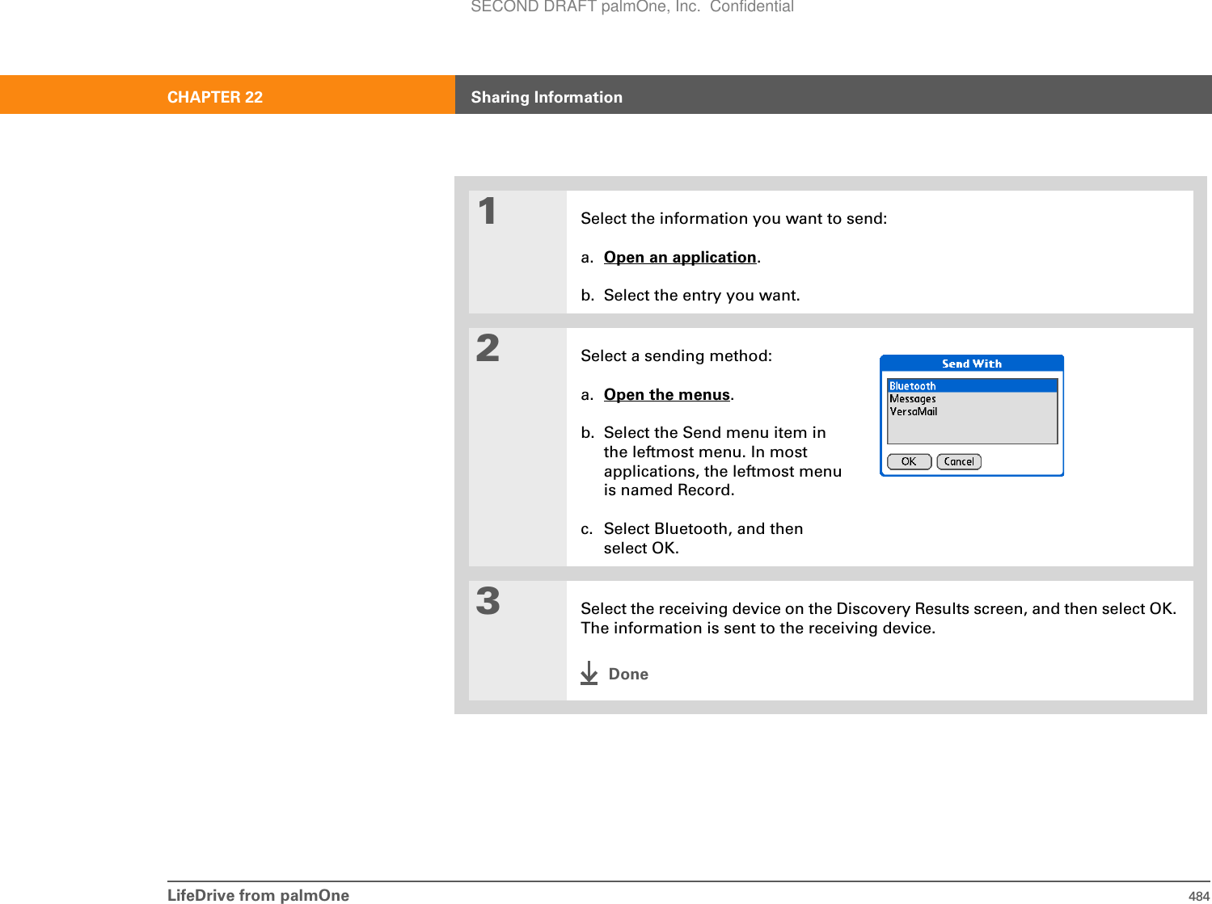Click page number 484
Screen dimensions: 1212x904
click(x=1198, y=895)
